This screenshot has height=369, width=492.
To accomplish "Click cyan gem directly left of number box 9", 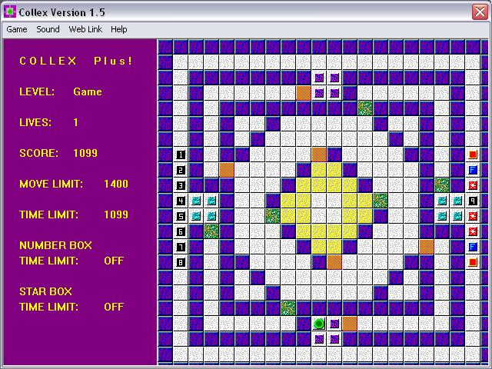I will [457, 201].
